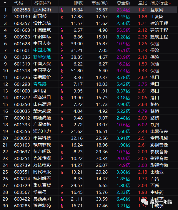Sort by the 名称(47) column header

pos(42,3)
